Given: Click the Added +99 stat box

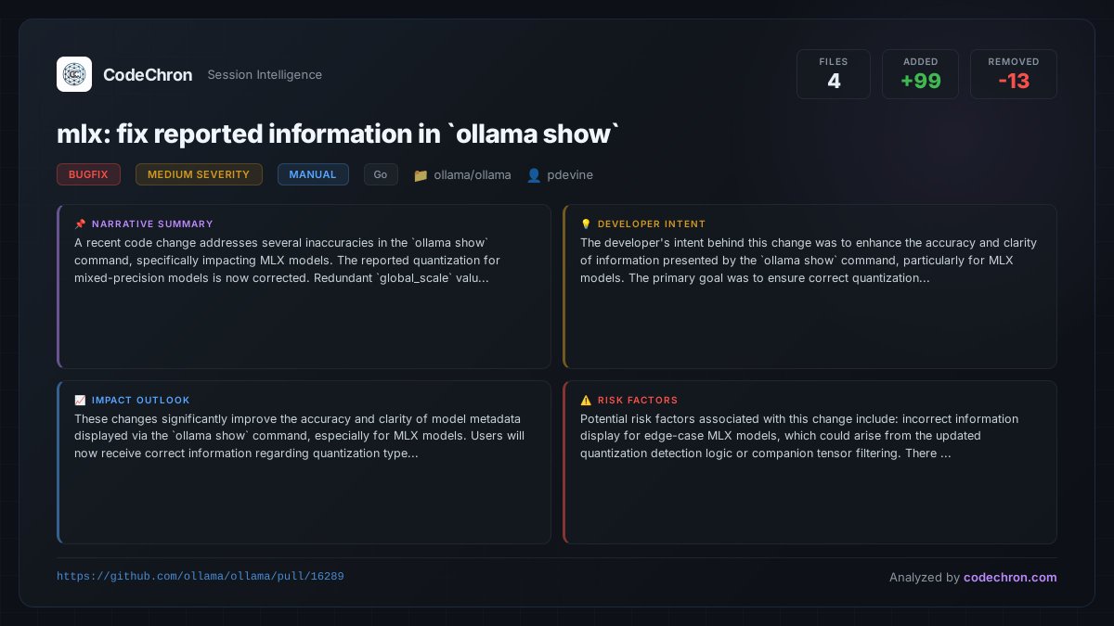Looking at the screenshot, I should [920, 74].
